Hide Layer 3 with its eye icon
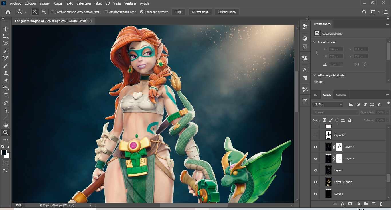 tap(315, 159)
